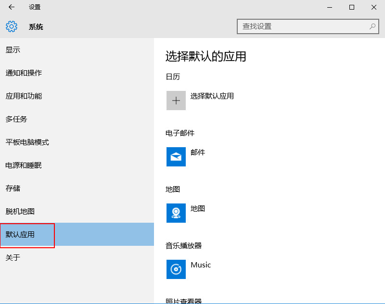Click the search magnifier icon

click(372, 26)
